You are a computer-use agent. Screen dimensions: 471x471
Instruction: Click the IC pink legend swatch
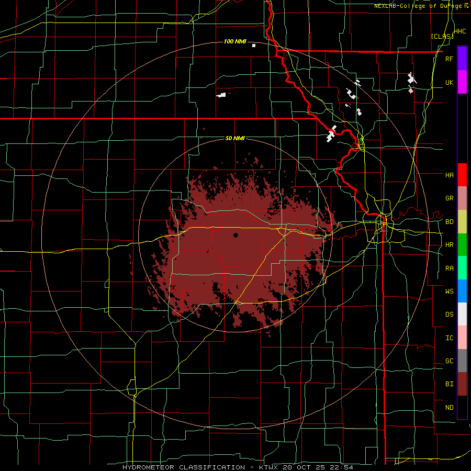(x=462, y=338)
